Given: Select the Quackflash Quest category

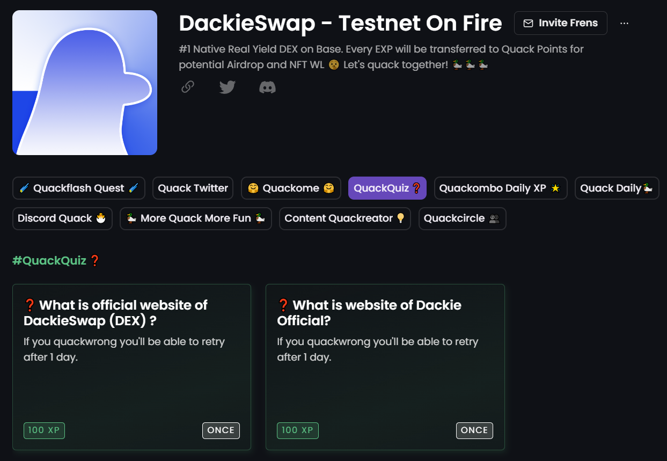Looking at the screenshot, I should 78,188.
